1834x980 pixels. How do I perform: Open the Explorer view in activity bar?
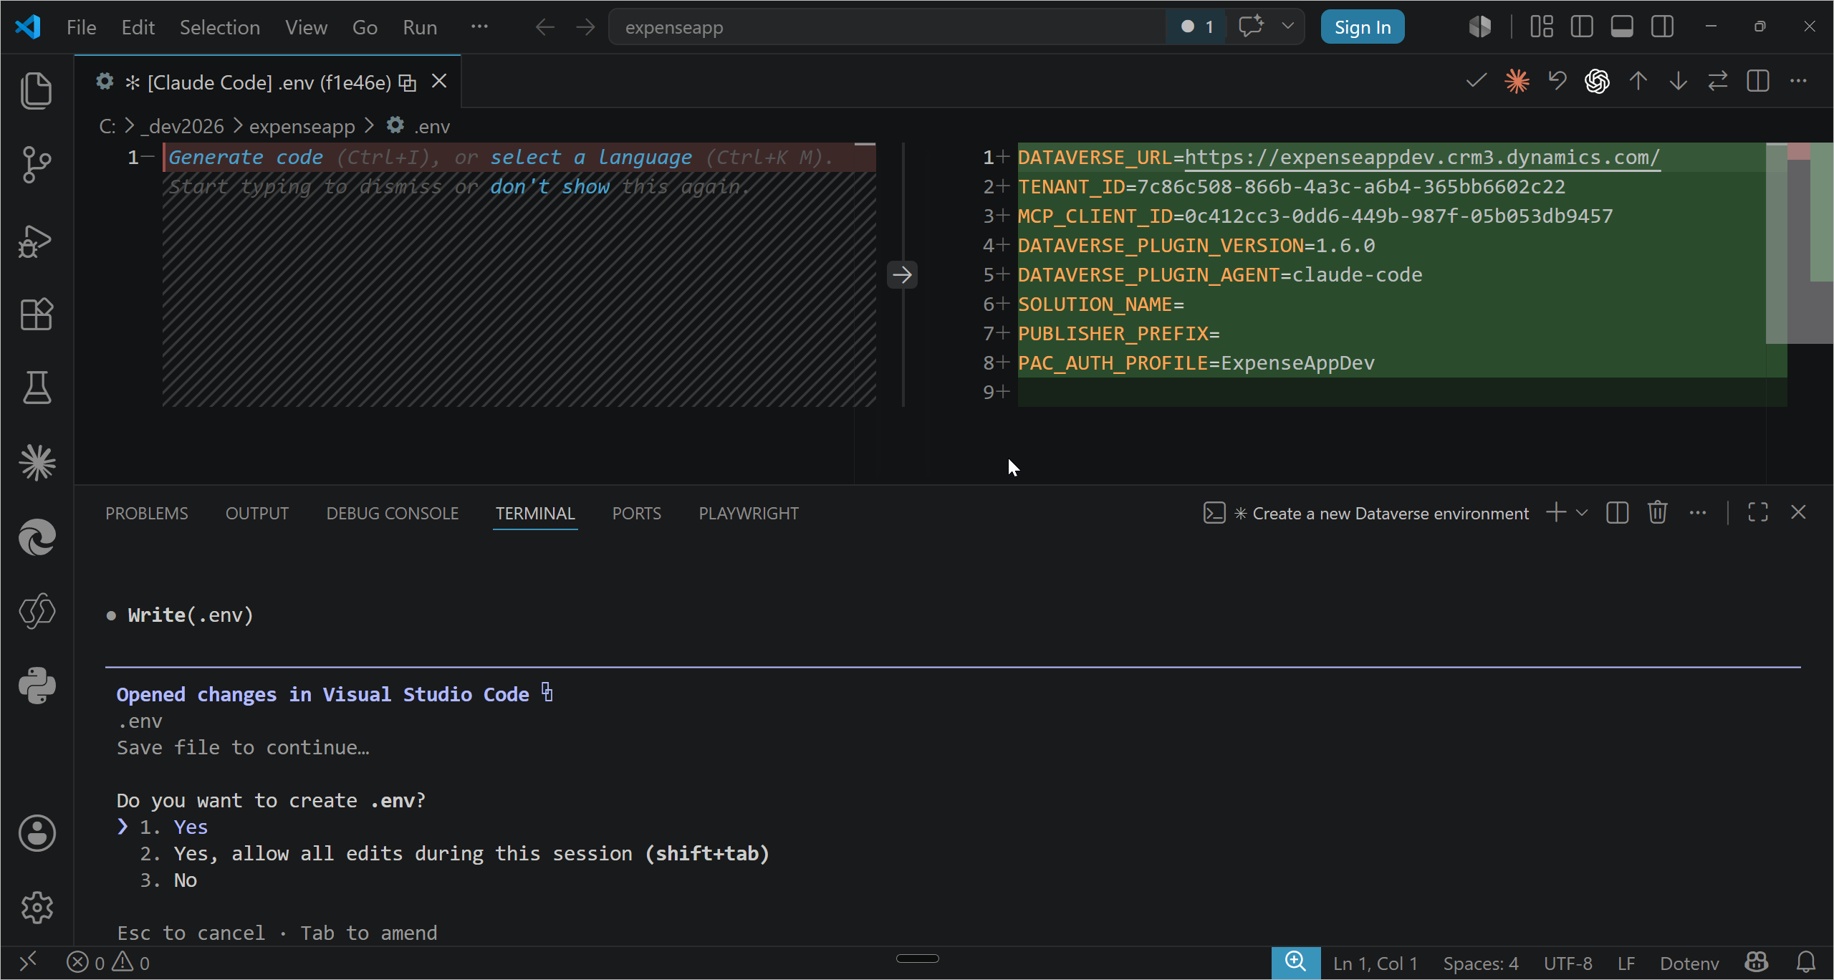[37, 90]
